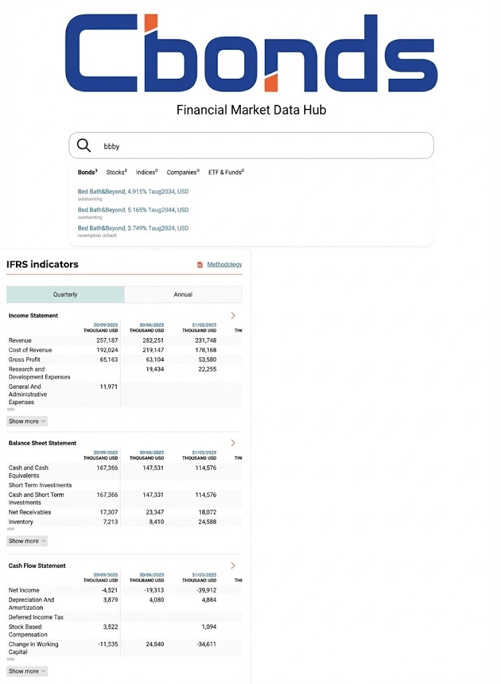Screen dimensions: 501x684
Task: Show more Income Statement rows
Action: (27, 421)
